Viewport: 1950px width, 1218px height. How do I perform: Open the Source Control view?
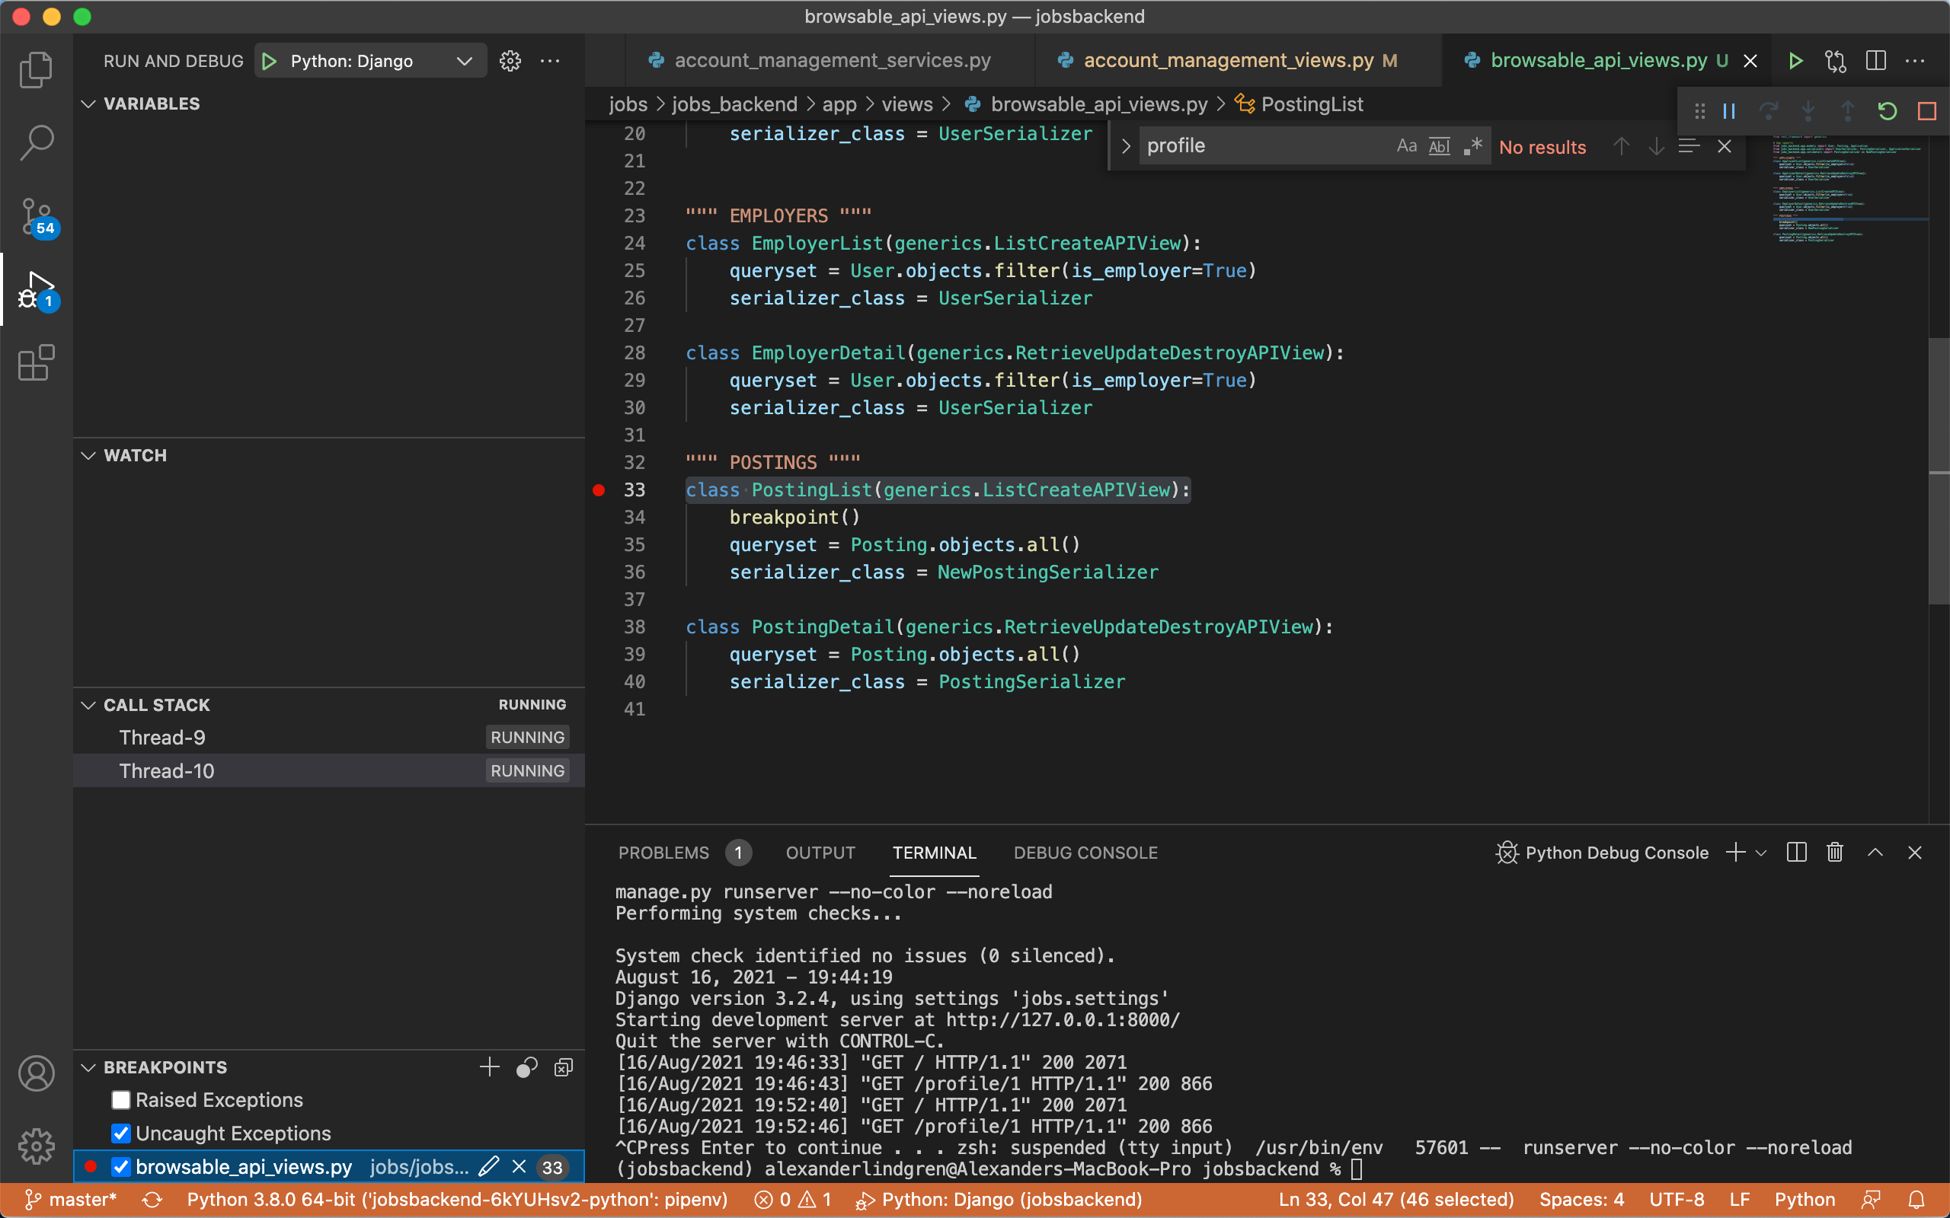pos(37,218)
